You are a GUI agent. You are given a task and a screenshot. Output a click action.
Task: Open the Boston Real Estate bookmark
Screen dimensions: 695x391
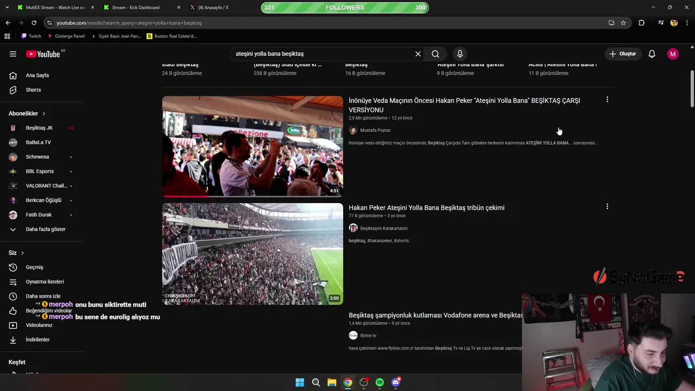[172, 36]
